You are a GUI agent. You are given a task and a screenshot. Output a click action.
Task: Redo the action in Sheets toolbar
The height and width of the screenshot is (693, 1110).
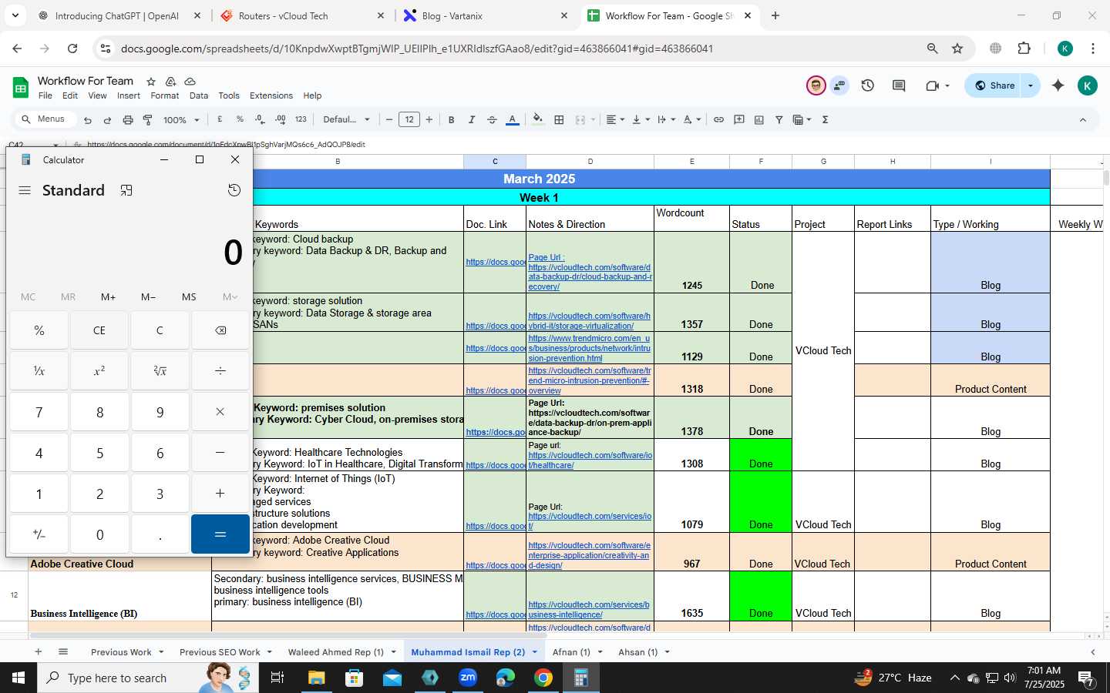107,120
